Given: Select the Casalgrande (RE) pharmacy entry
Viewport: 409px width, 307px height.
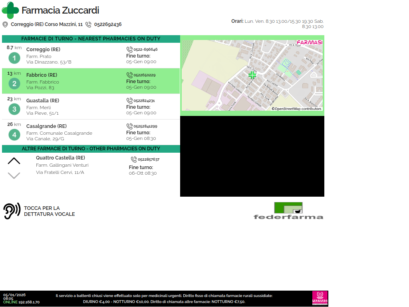Looking at the screenshot, I should tap(91, 132).
